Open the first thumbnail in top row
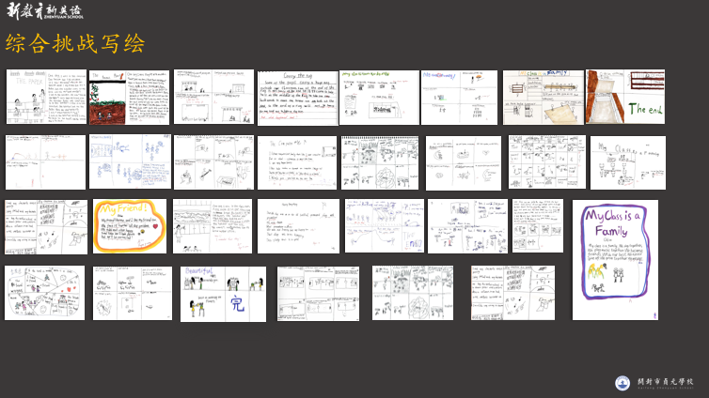Image resolution: width=709 pixels, height=398 pixels. 46,97
